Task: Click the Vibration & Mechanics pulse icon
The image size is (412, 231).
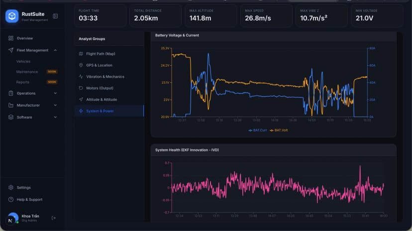Action: (81, 77)
